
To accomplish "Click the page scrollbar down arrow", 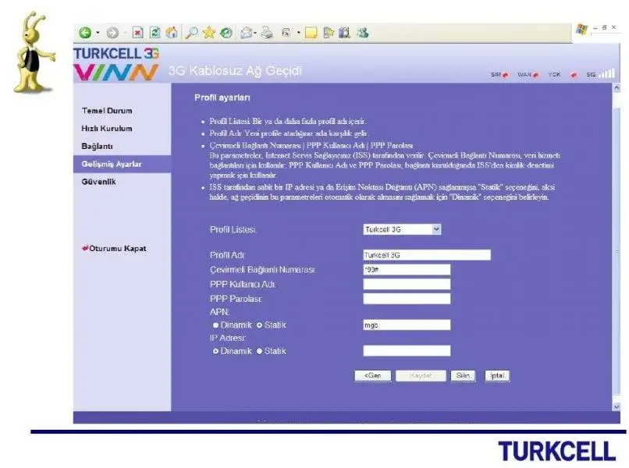I will point(617,406).
